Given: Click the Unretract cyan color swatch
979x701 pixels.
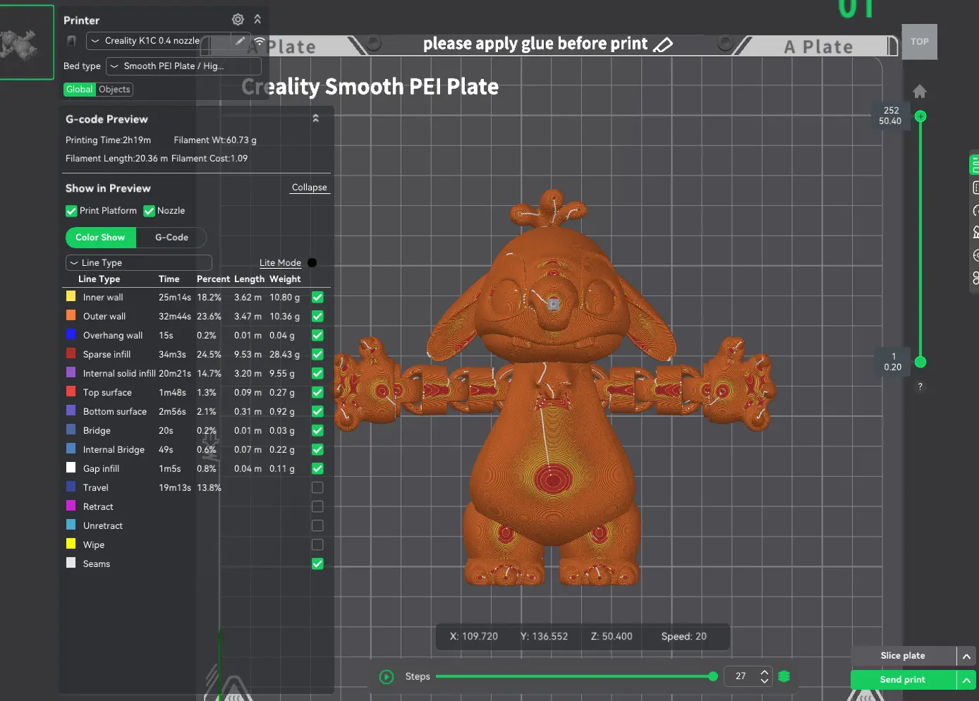Looking at the screenshot, I should 71,525.
